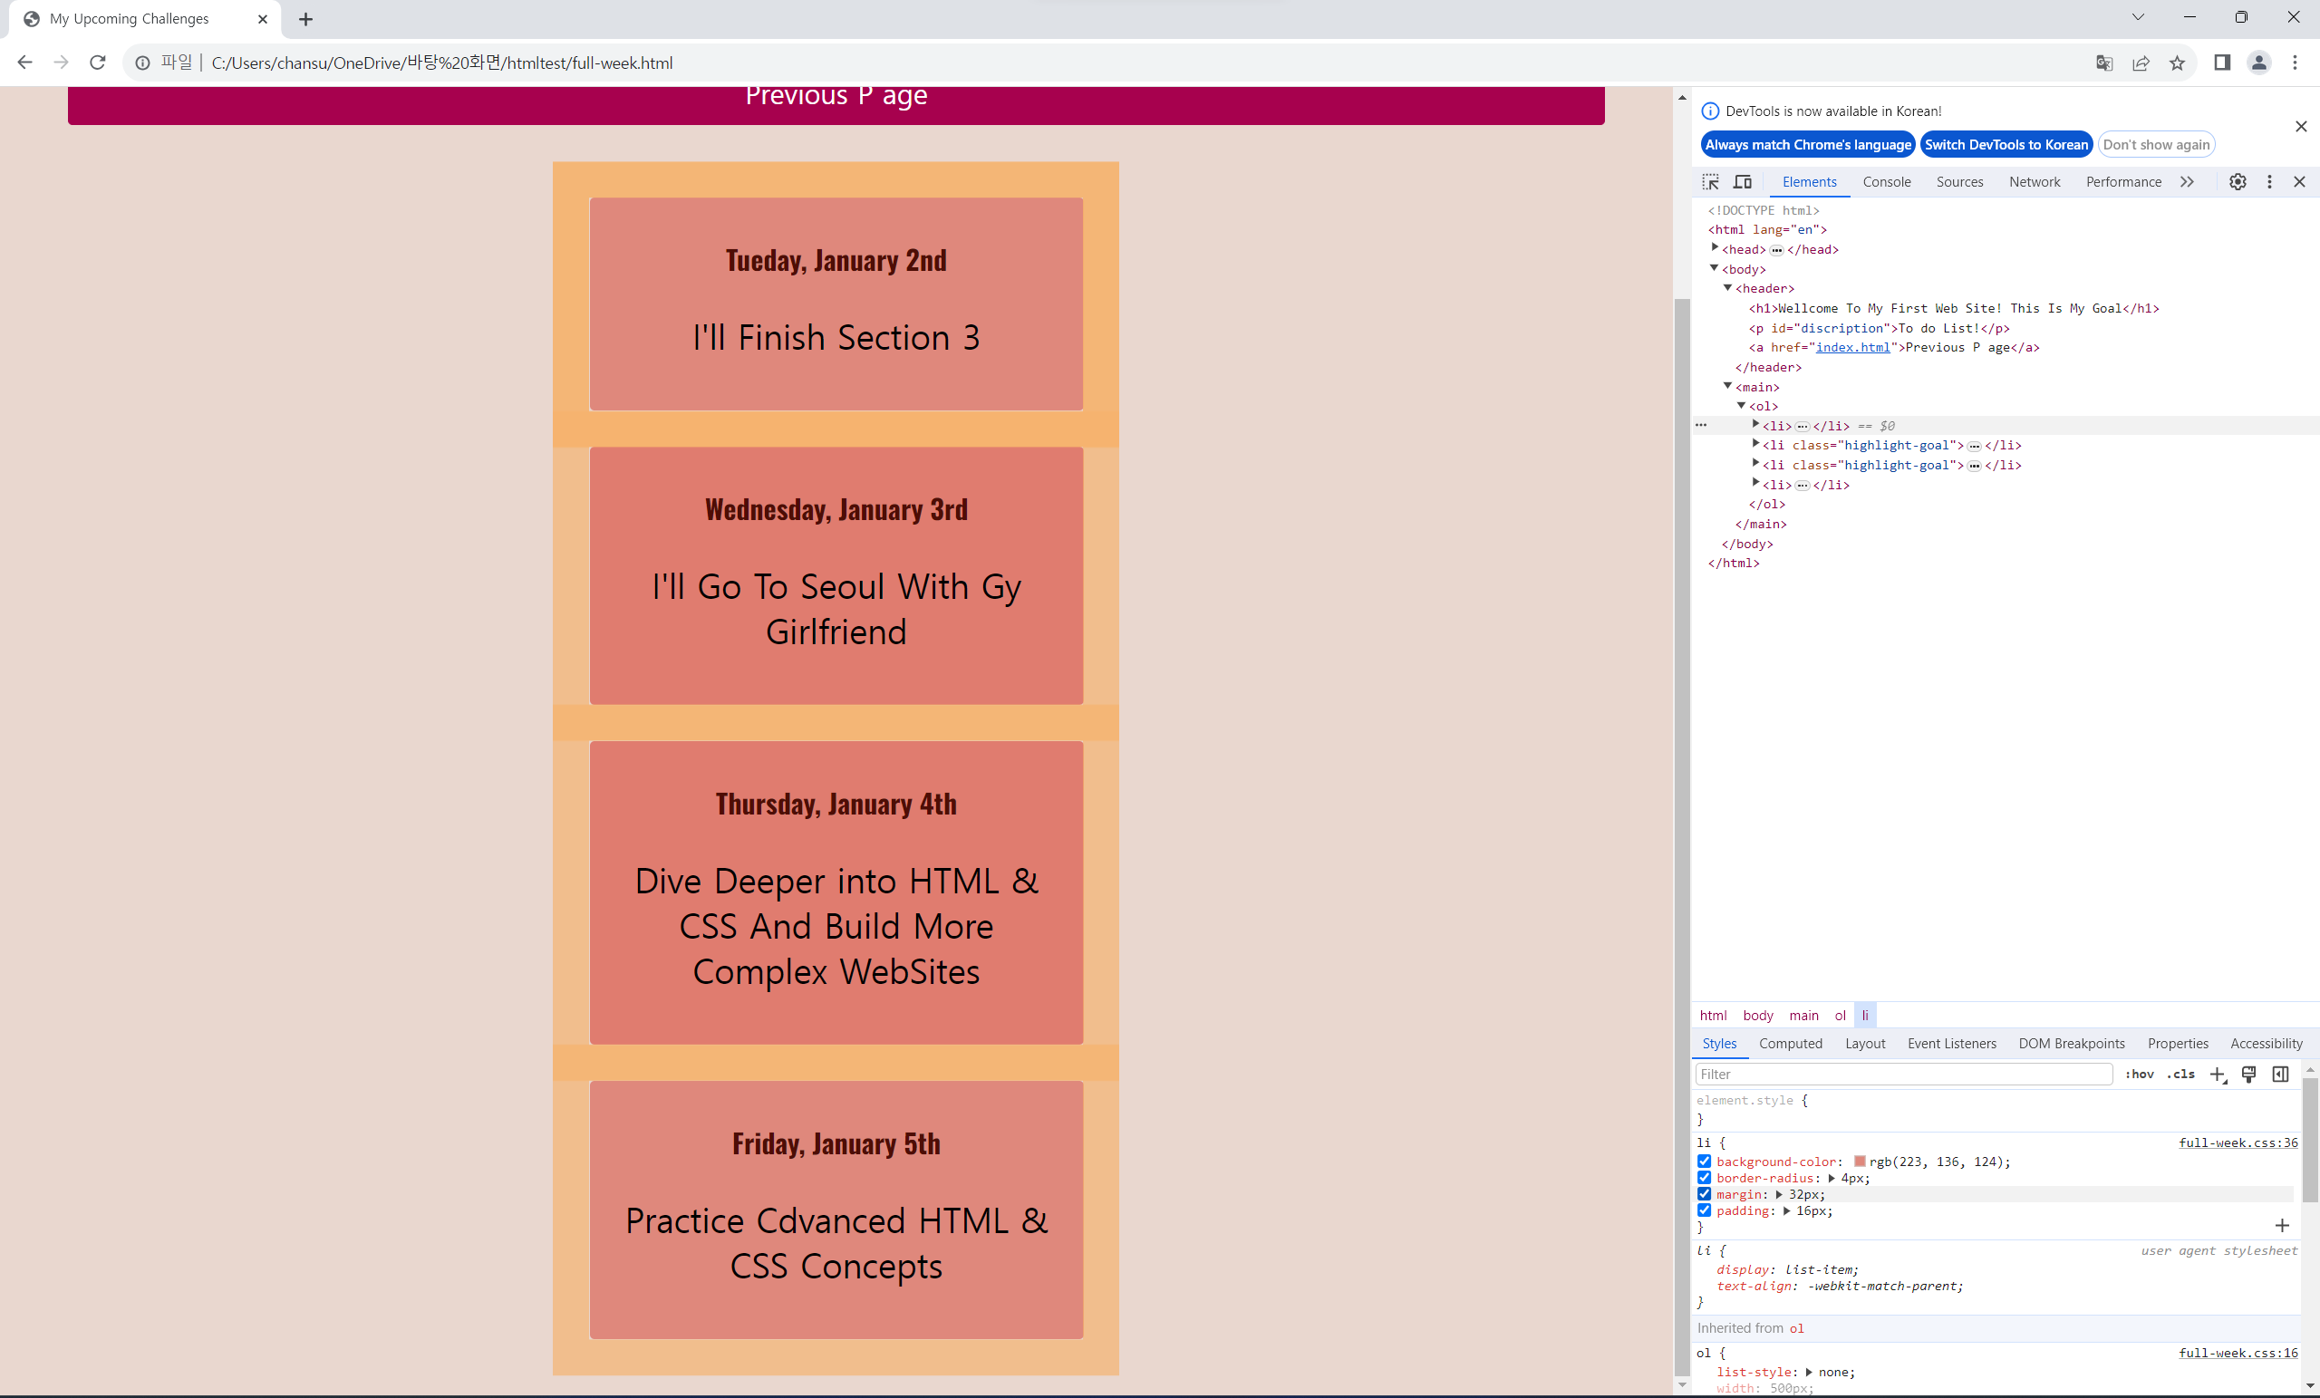This screenshot has height=1398, width=2320.
Task: Click the new style rule plus icon
Action: (x=2218, y=1075)
